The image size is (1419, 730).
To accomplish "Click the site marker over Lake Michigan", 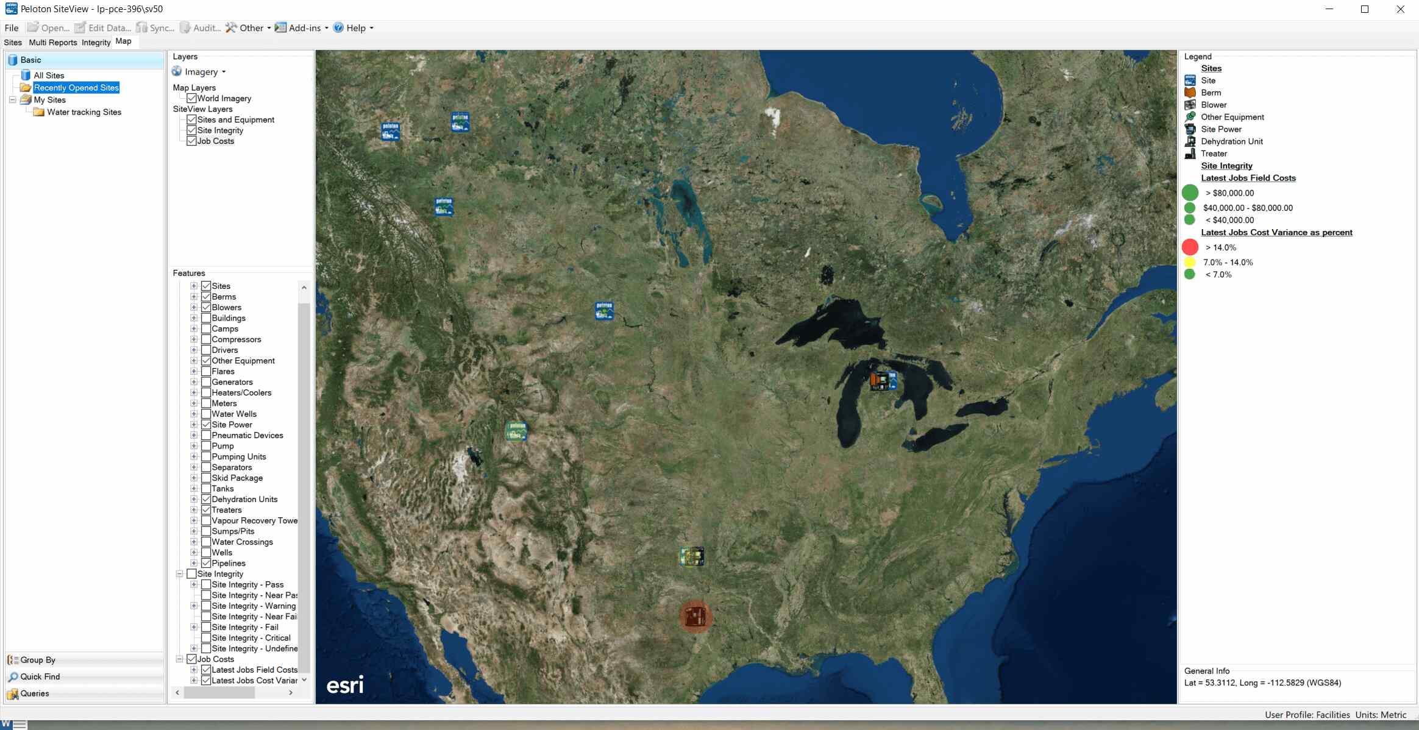I will (x=883, y=380).
